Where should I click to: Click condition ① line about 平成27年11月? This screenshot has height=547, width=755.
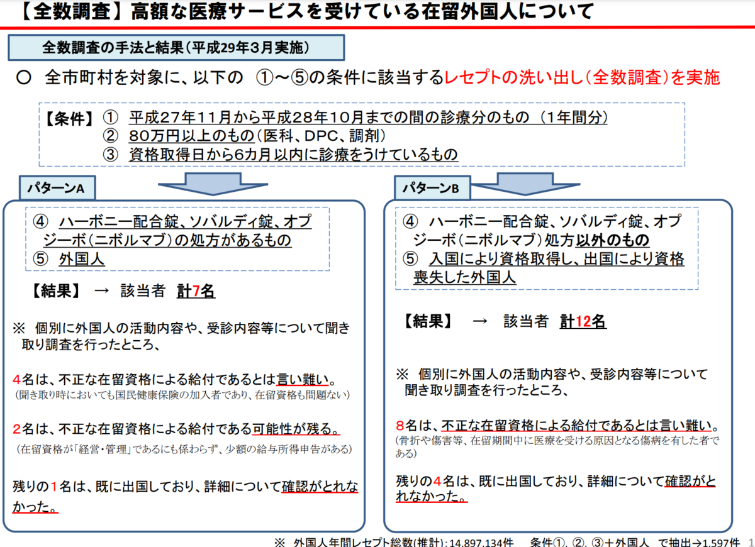pyautogui.click(x=356, y=117)
